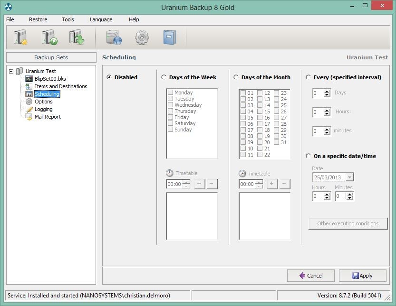Click the Uranium Test server icon in tree
The width and height of the screenshot is (396, 306).
pos(19,71)
